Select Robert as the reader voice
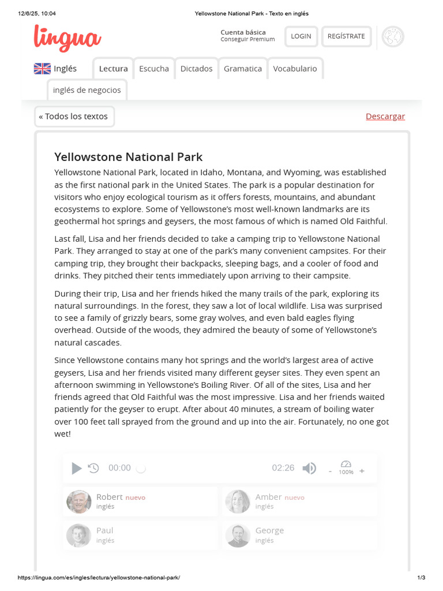This screenshot has height=591, width=443. (x=140, y=502)
